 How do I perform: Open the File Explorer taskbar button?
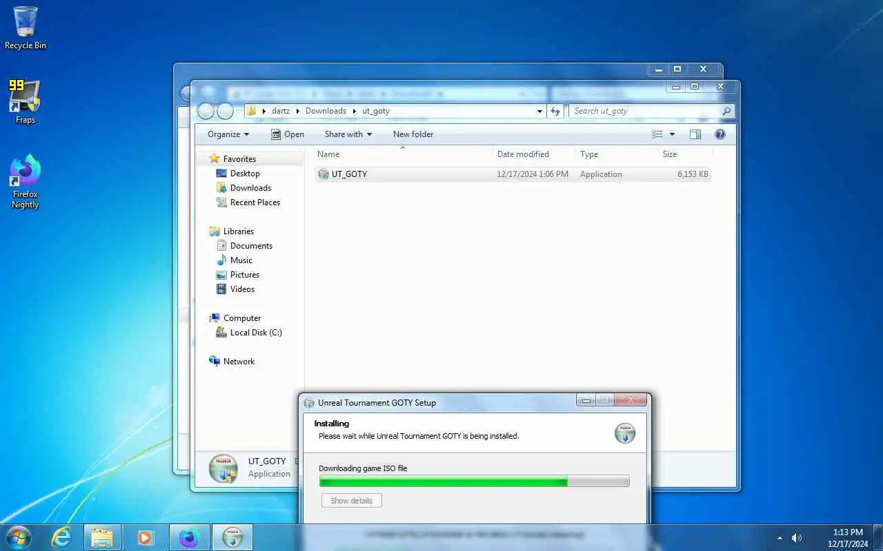pos(102,537)
